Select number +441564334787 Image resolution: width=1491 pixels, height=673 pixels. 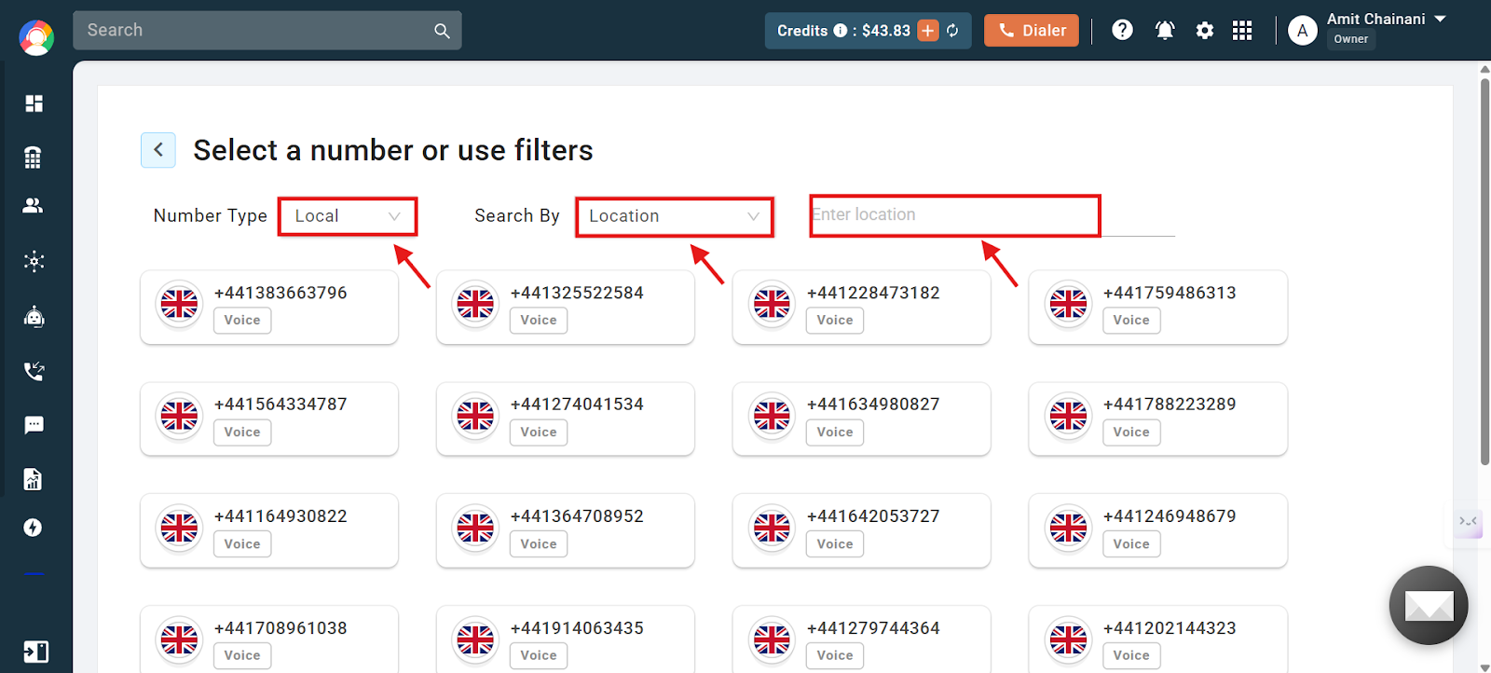pos(269,419)
